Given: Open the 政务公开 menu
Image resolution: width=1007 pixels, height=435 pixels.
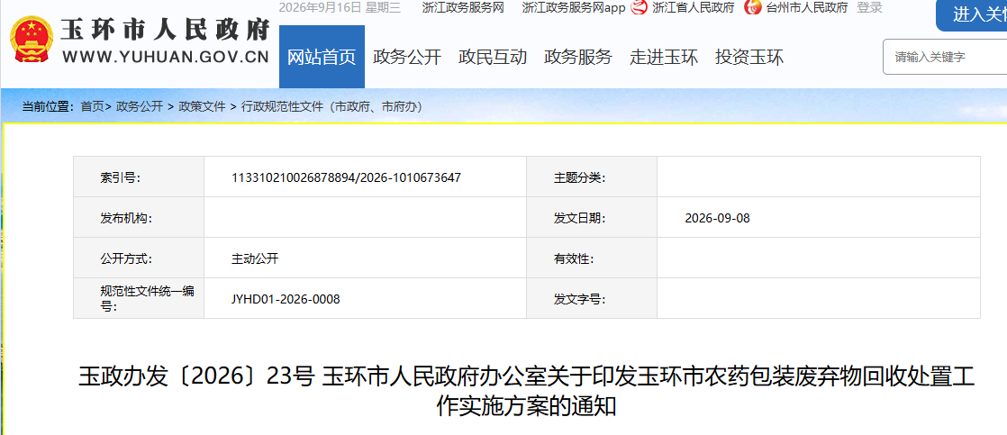Looking at the screenshot, I should click(x=407, y=57).
